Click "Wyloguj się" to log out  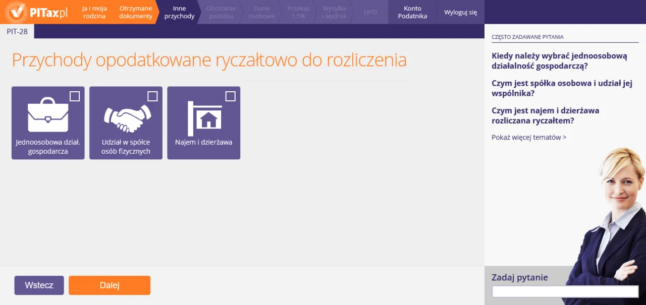tap(460, 12)
